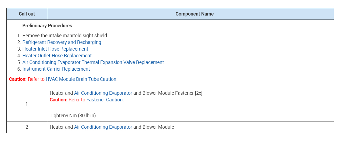Click the Component Name column header
The height and width of the screenshot is (145, 360).
click(x=195, y=14)
